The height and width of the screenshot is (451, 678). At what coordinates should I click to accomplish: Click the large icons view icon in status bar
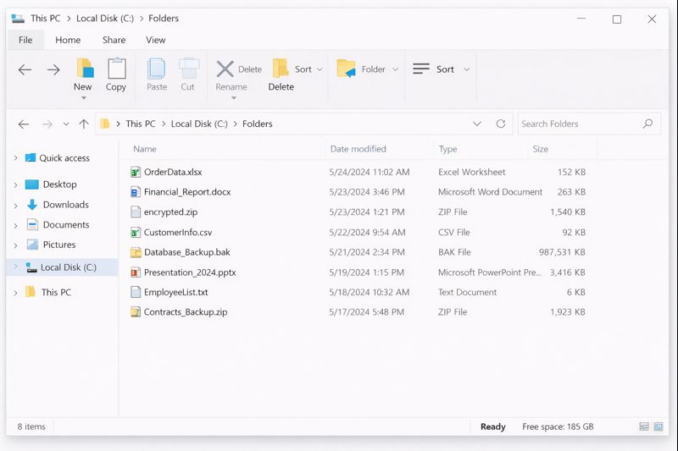pyautogui.click(x=659, y=426)
